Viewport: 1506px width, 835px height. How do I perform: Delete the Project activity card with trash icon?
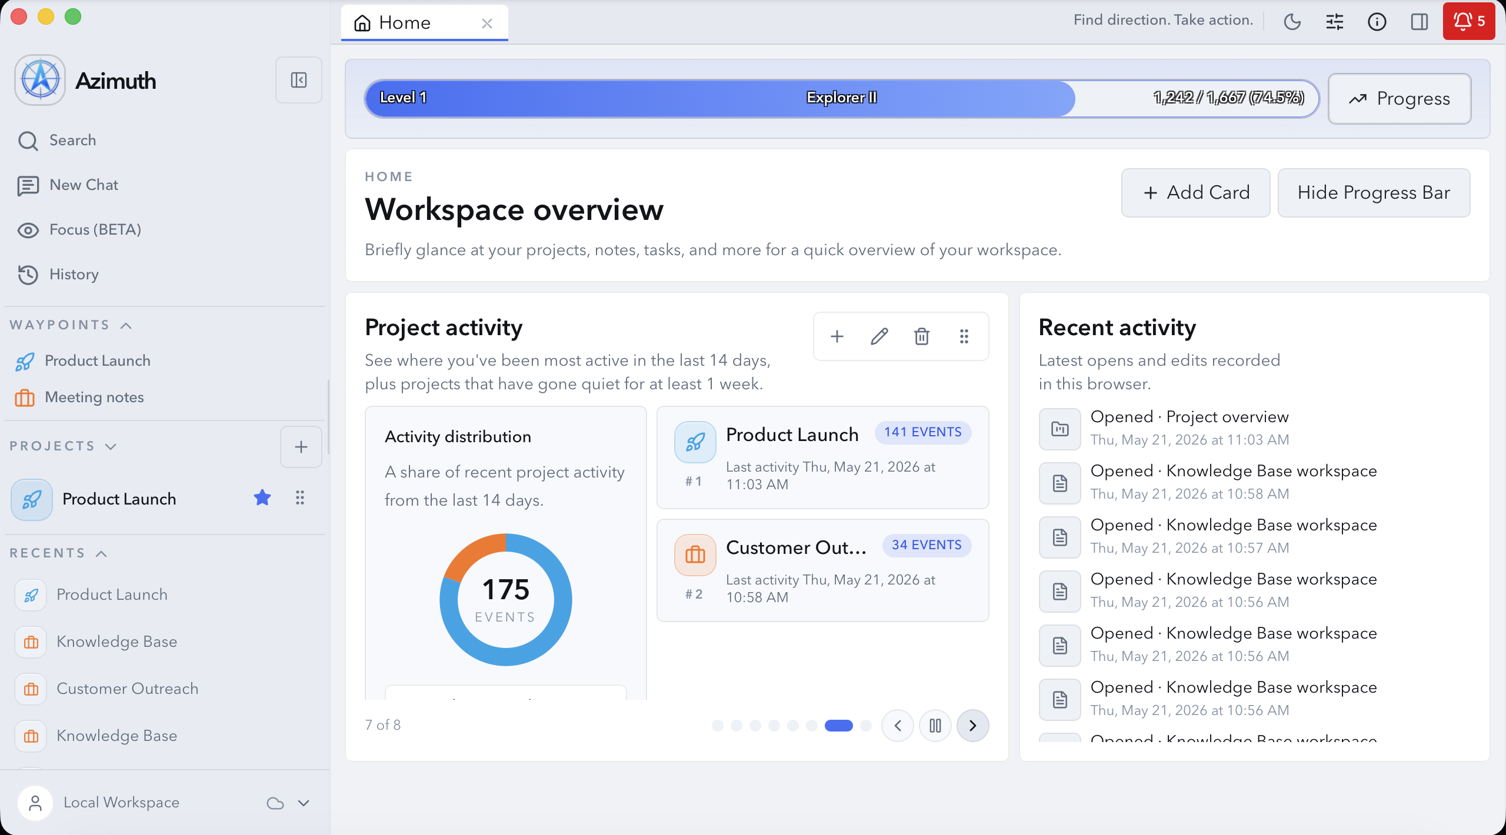pyautogui.click(x=922, y=336)
